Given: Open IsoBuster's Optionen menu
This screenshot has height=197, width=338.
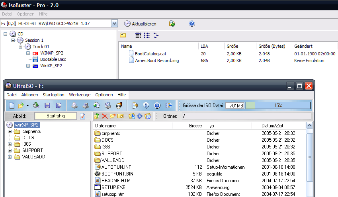Looking at the screenshot, I should (25, 14).
